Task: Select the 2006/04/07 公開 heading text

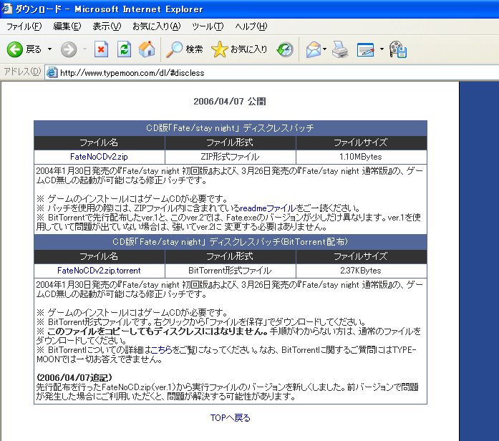Action: tap(230, 102)
